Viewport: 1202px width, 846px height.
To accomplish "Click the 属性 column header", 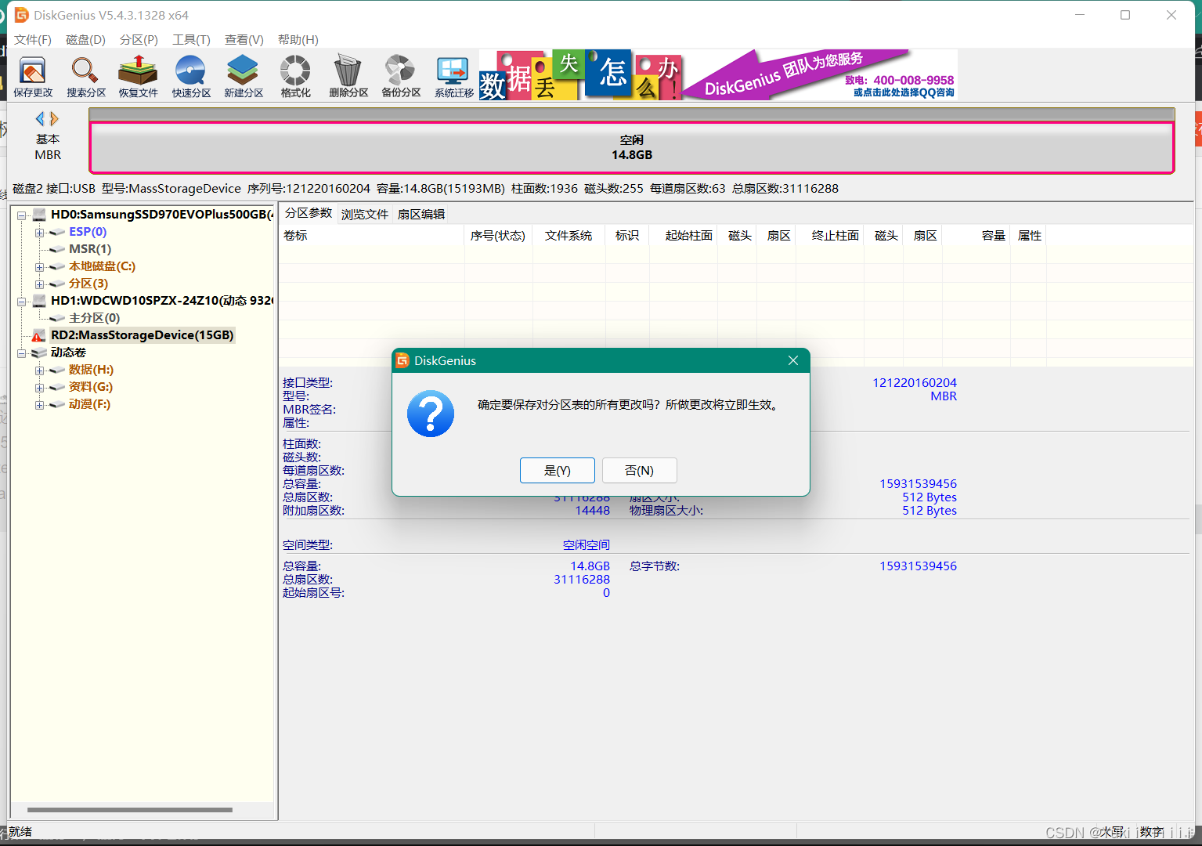I will (1029, 235).
